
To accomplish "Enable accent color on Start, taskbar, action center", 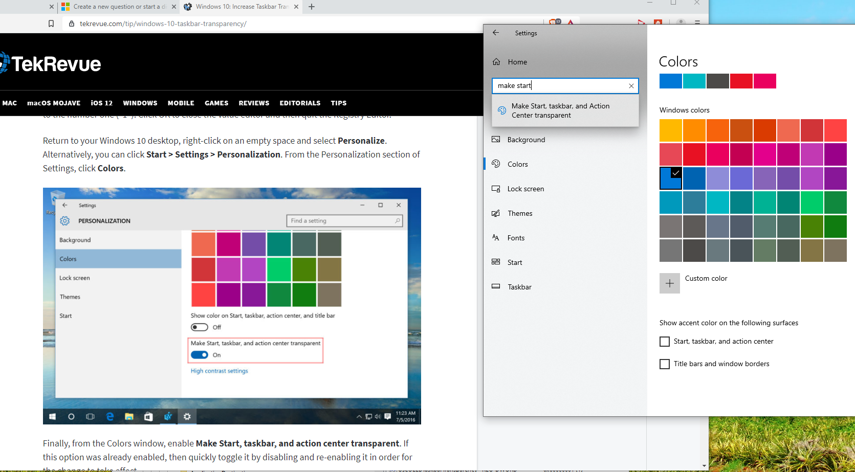I will 665,342.
